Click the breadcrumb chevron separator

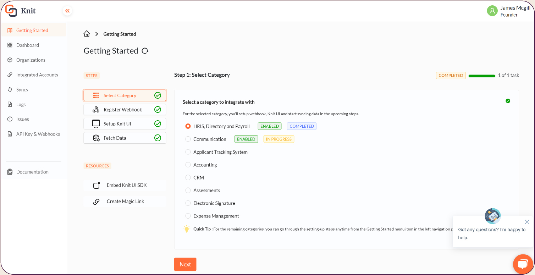97,34
